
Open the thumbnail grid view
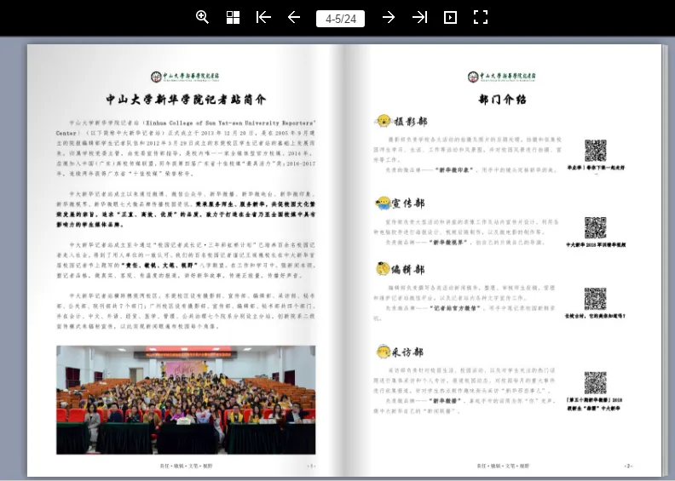coord(233,17)
